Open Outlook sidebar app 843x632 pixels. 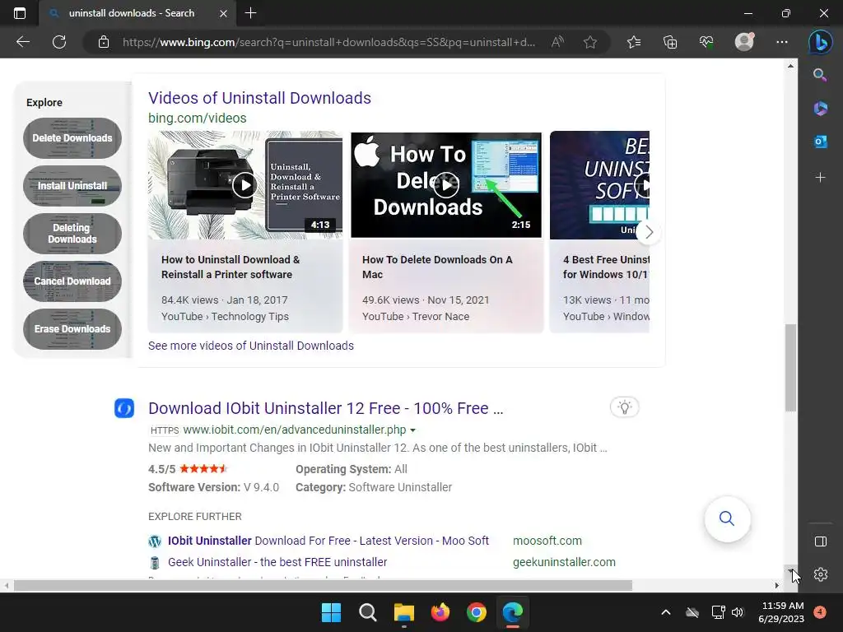click(x=821, y=142)
